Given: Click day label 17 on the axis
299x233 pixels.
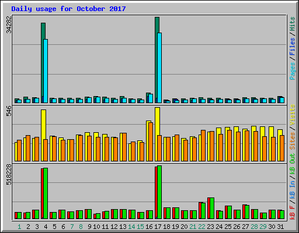Looking at the screenshot, I should click(x=158, y=227).
